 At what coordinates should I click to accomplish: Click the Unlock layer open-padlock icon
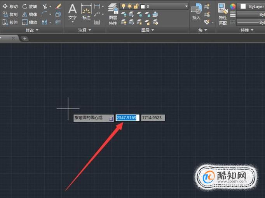point(147,22)
